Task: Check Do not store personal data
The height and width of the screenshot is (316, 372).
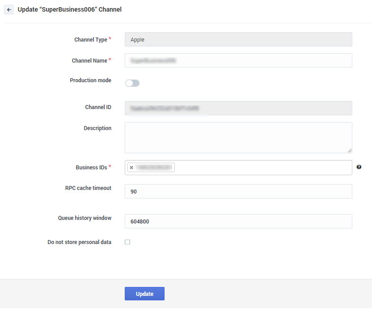Action: [x=127, y=242]
